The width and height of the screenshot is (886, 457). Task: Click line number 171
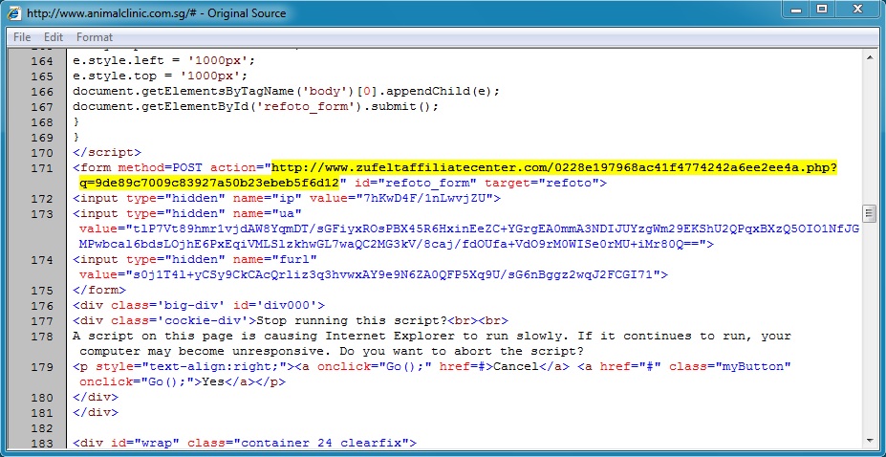[x=42, y=168]
